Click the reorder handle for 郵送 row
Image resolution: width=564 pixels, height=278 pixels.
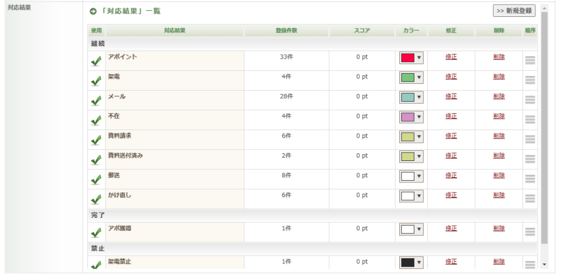pyautogui.click(x=530, y=179)
